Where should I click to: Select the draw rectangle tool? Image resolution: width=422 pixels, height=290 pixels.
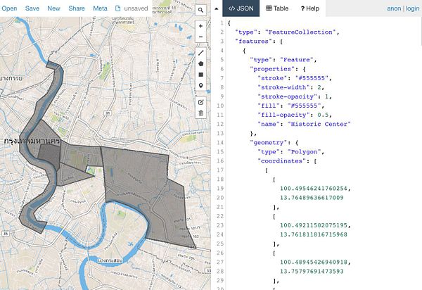[200, 75]
